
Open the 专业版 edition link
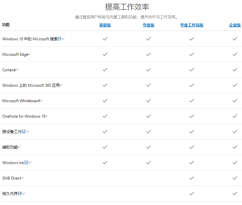149,25
